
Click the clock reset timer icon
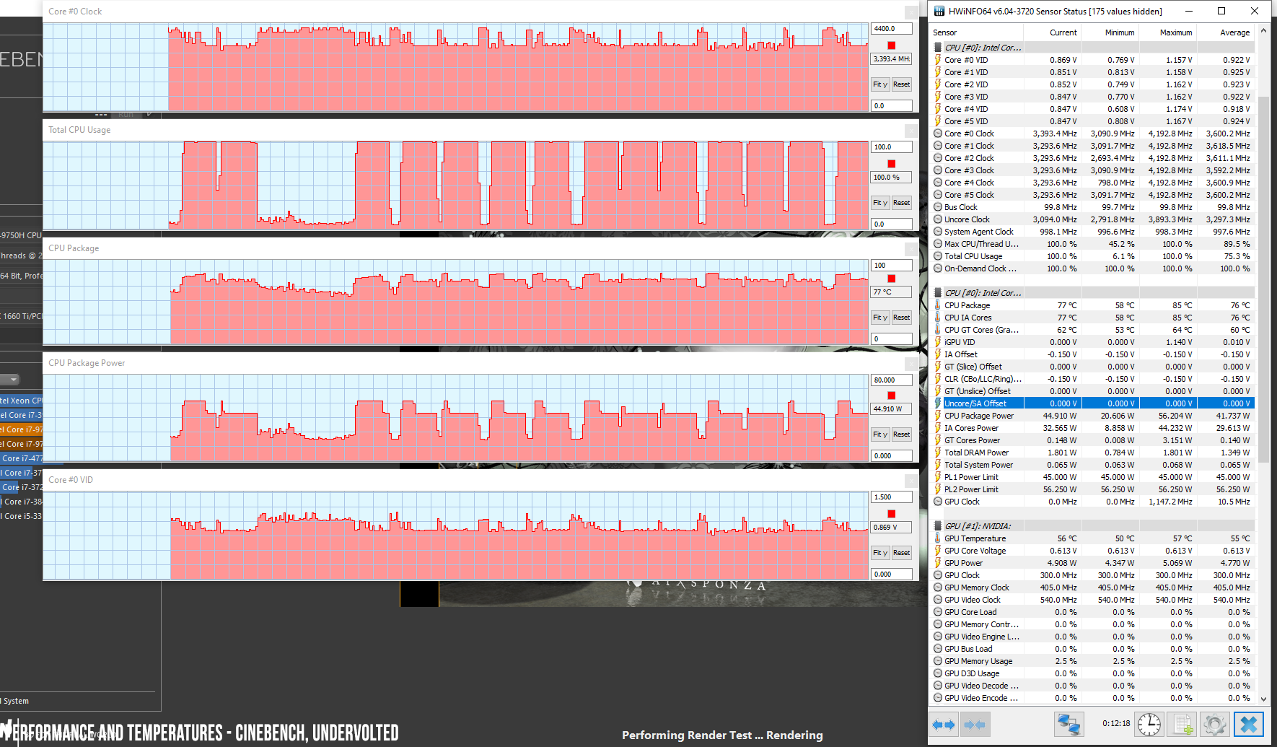pyautogui.click(x=1149, y=724)
